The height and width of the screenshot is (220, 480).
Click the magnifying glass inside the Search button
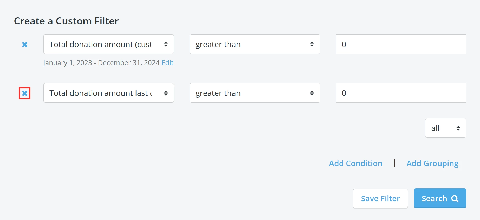pos(456,198)
